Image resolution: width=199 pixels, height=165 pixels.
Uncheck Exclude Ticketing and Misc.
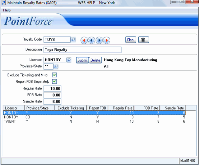54,75
